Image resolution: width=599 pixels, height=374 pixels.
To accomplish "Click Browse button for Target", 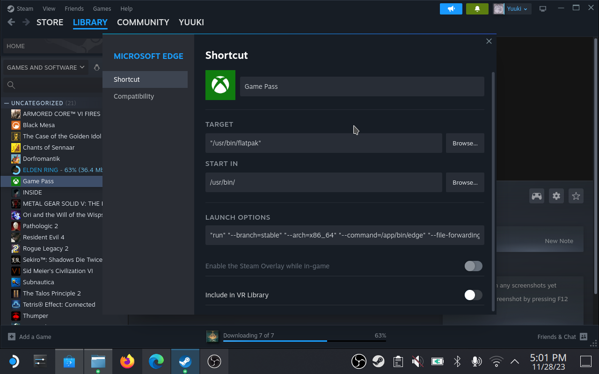I will 465,143.
